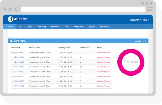The height and width of the screenshot is (105, 162).
Task: Expand last vacancy row plus icon
Action: pyautogui.click(x=12, y=86)
